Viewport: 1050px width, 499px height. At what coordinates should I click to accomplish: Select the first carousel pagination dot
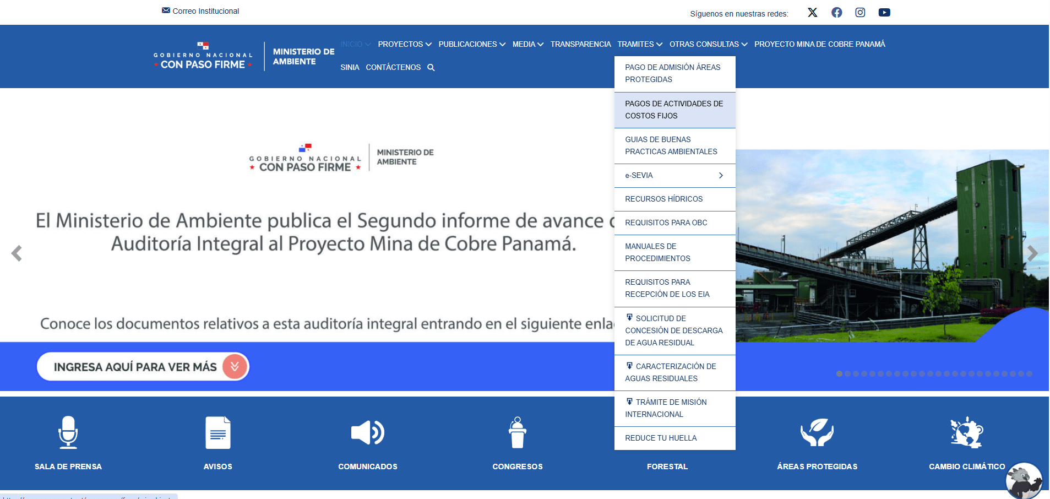coord(839,374)
